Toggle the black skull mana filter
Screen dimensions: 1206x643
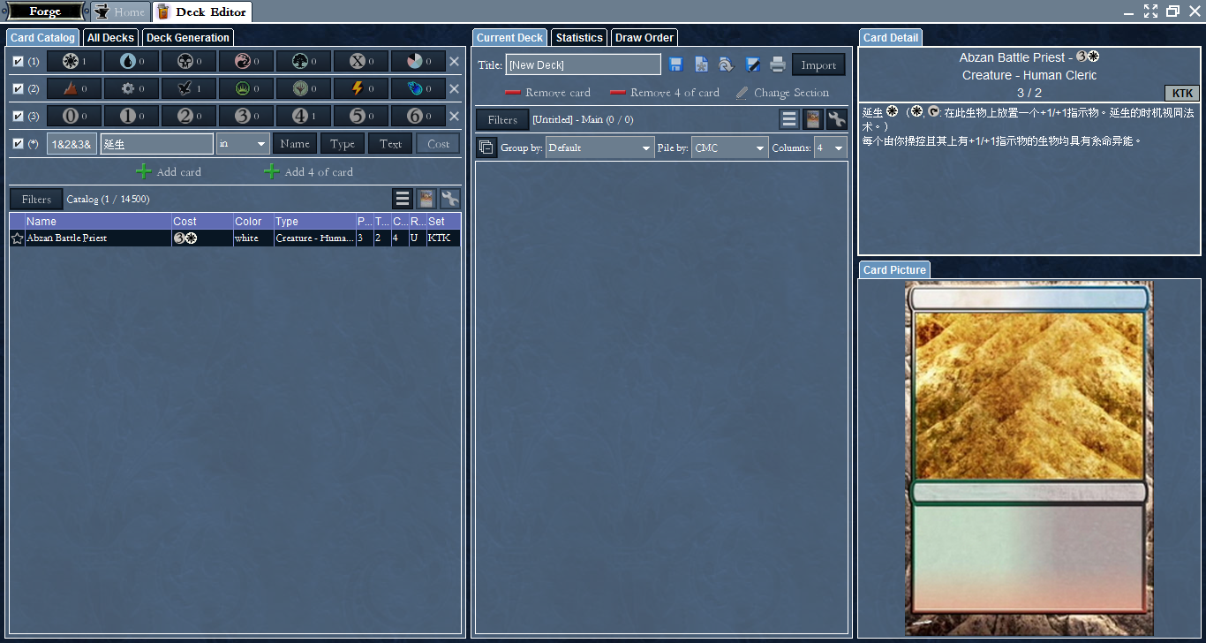click(x=189, y=62)
